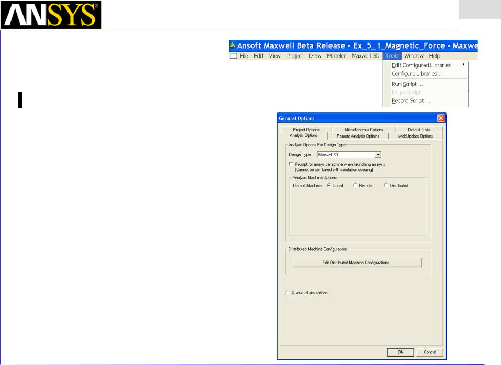The image size is (501, 365).
Task: Click the highlighted Tools menu
Action: (x=392, y=56)
